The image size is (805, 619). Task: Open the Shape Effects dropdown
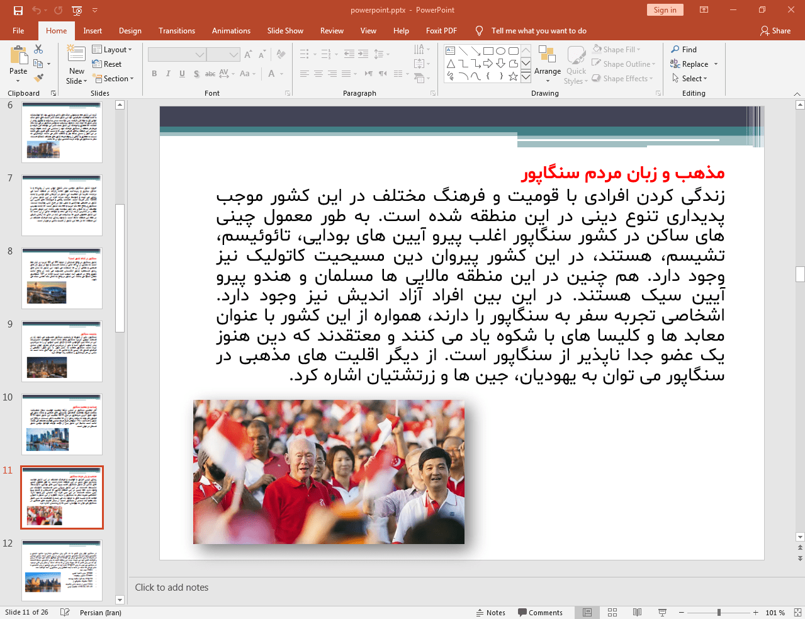(x=622, y=79)
